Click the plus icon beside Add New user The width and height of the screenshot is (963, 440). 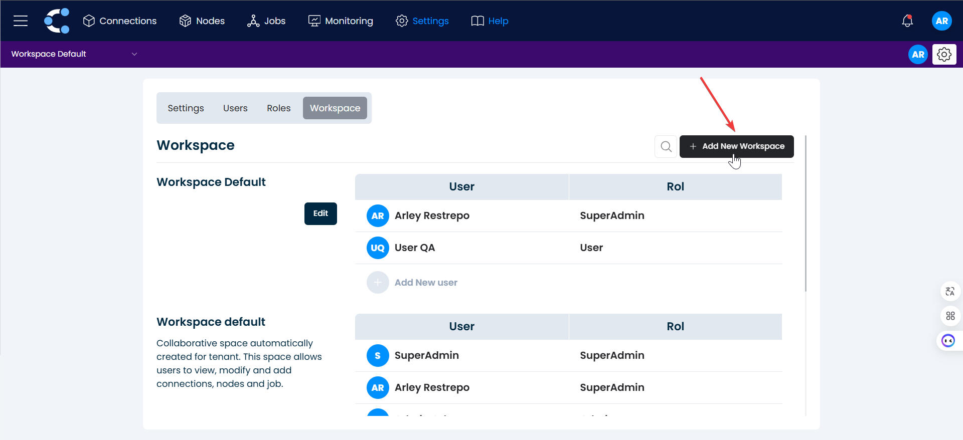point(378,283)
